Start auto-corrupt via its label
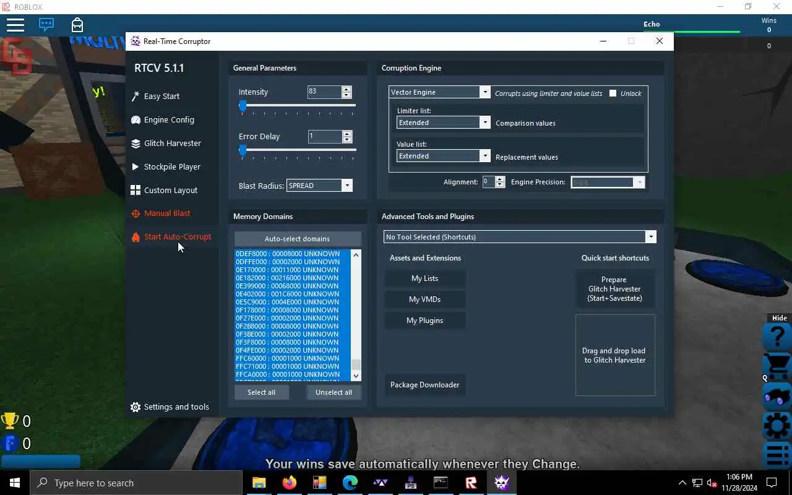 point(178,237)
